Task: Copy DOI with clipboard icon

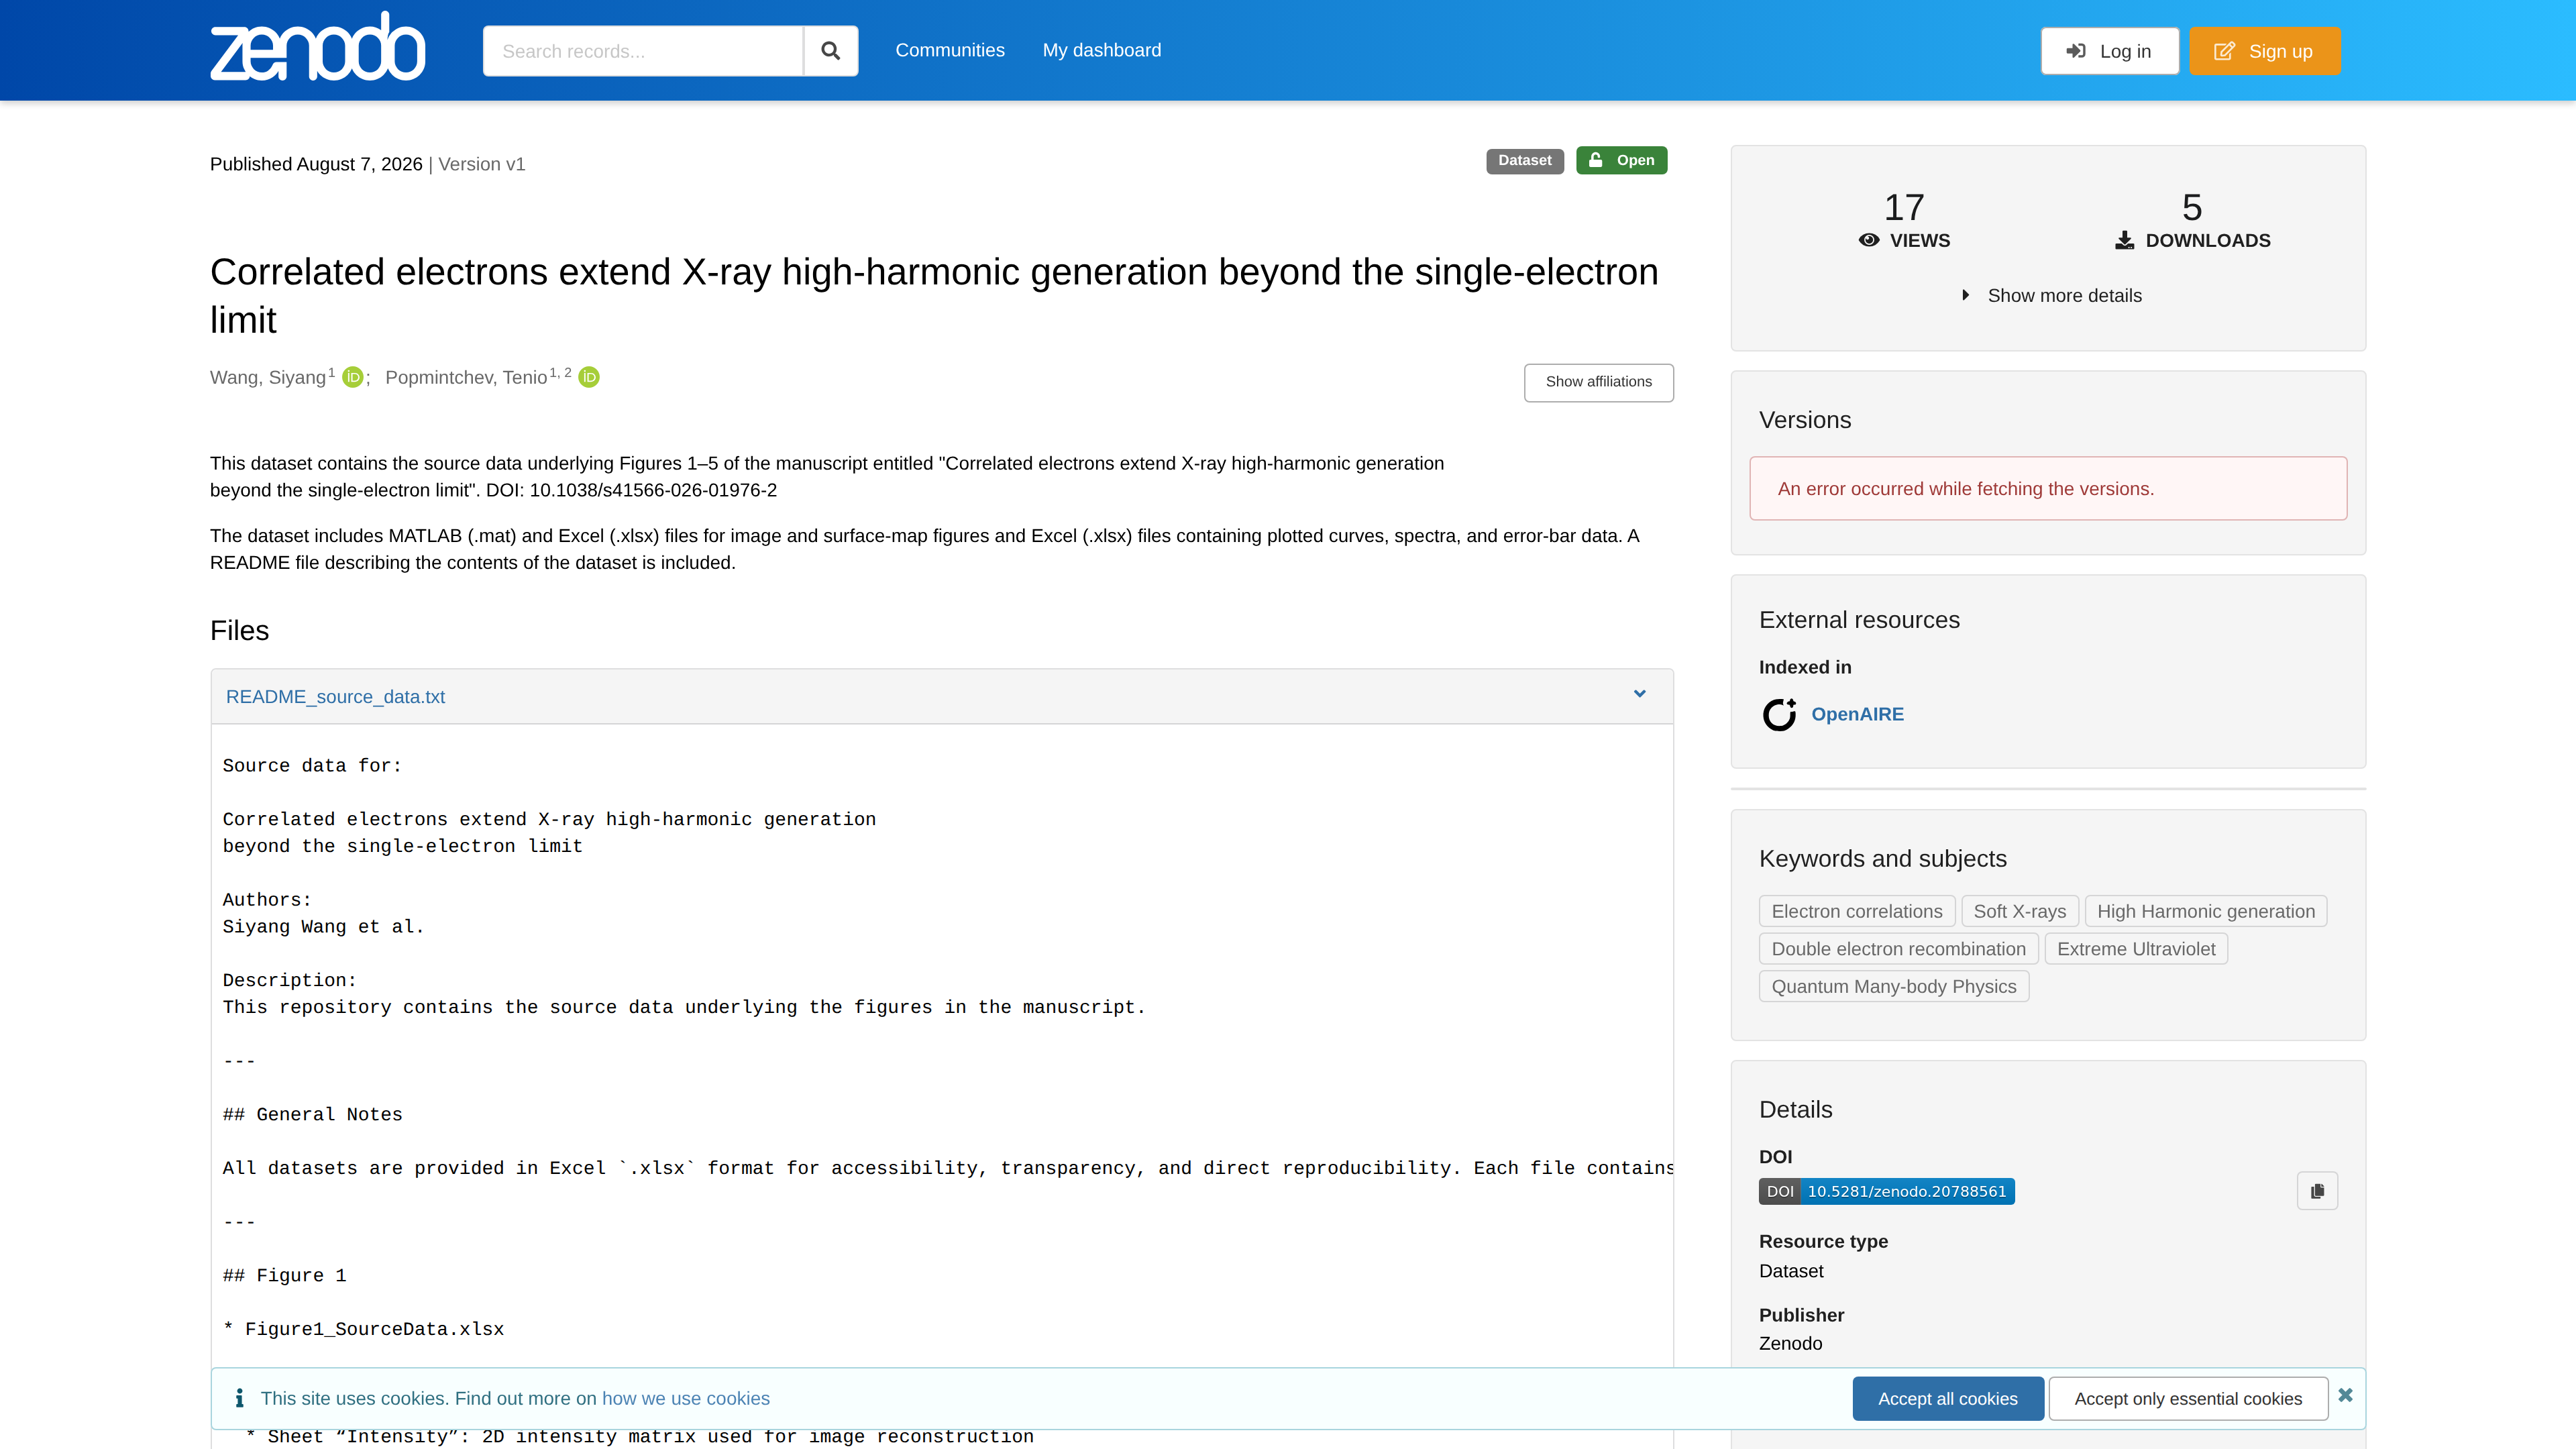Action: click(x=2318, y=1191)
